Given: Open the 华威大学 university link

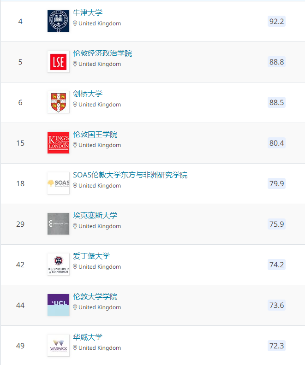Looking at the screenshot, I should [x=88, y=337].
